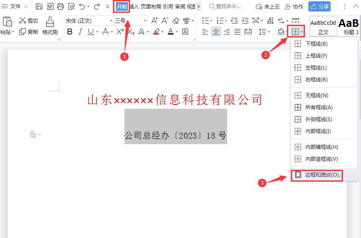
Task: Clear formatting with eraser icon
Action: pyautogui.click(x=176, y=20)
